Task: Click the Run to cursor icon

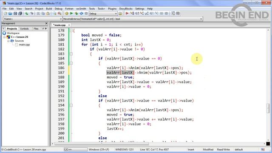Action: pos(132,13)
